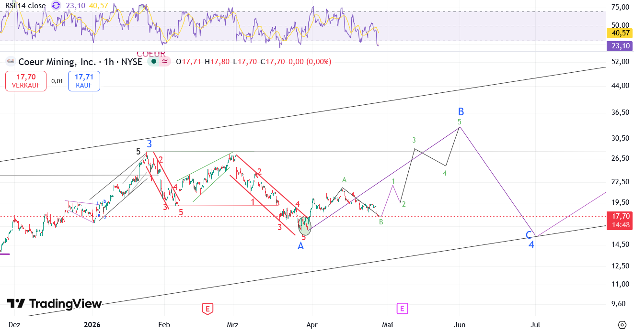The height and width of the screenshot is (332, 634).
Task: Click the 52,00 price axis label
Action: (621, 62)
